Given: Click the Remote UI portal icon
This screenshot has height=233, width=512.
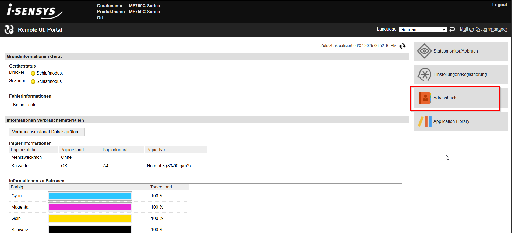Looking at the screenshot, I should (x=9, y=29).
